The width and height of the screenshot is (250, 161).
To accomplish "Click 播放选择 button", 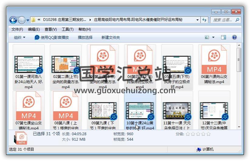I will pos(85,38).
